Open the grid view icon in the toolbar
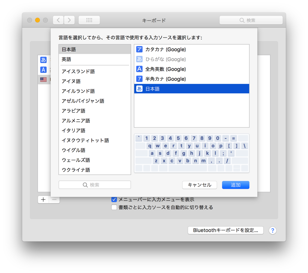 tap(89, 20)
